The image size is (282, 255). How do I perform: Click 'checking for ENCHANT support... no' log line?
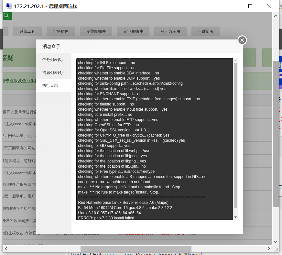pos(110,94)
